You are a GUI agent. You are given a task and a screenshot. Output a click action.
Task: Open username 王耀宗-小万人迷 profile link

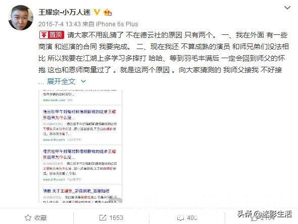65,12
